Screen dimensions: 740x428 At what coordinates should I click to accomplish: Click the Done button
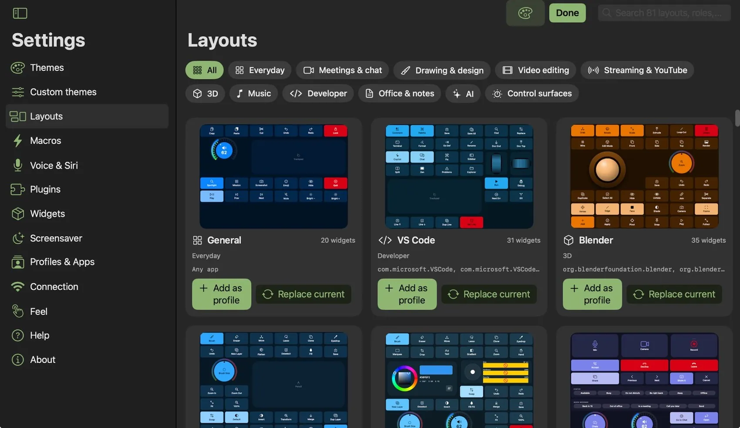568,13
